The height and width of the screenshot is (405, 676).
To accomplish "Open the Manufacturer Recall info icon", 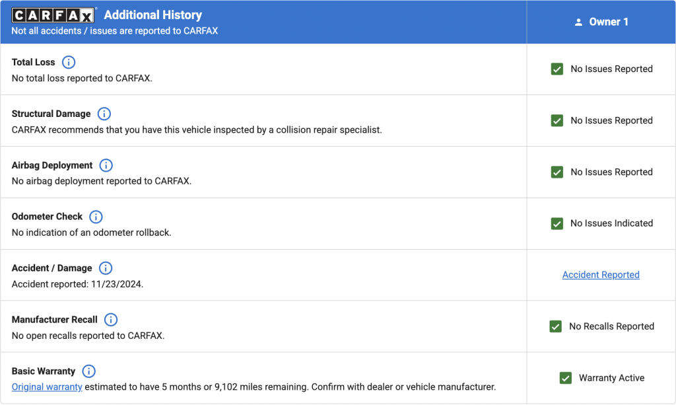I will pyautogui.click(x=110, y=320).
